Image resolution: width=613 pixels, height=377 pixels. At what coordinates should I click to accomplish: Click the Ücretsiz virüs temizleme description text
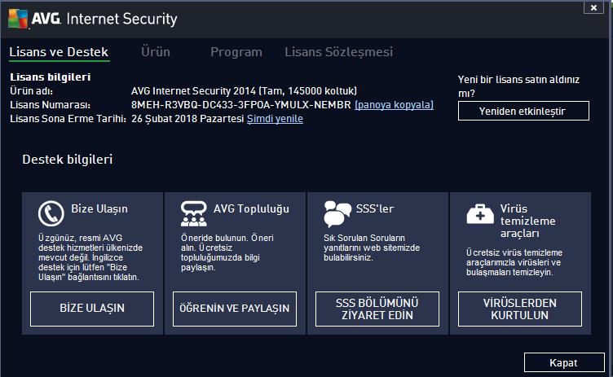pos(514,262)
